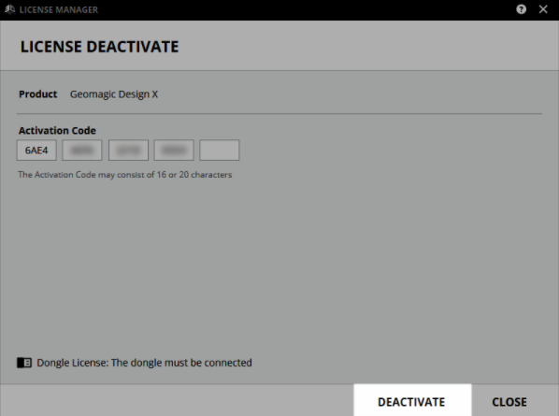Click the dongle must be connected message
This screenshot has width=559, height=416.
click(144, 363)
